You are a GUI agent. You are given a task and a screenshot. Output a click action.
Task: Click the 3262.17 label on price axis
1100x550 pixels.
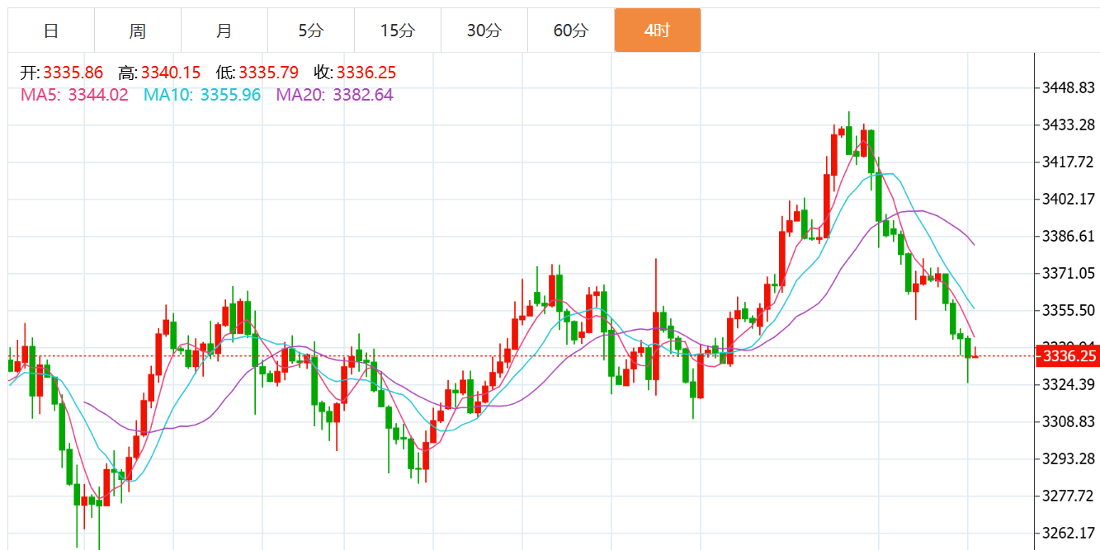click(1069, 533)
